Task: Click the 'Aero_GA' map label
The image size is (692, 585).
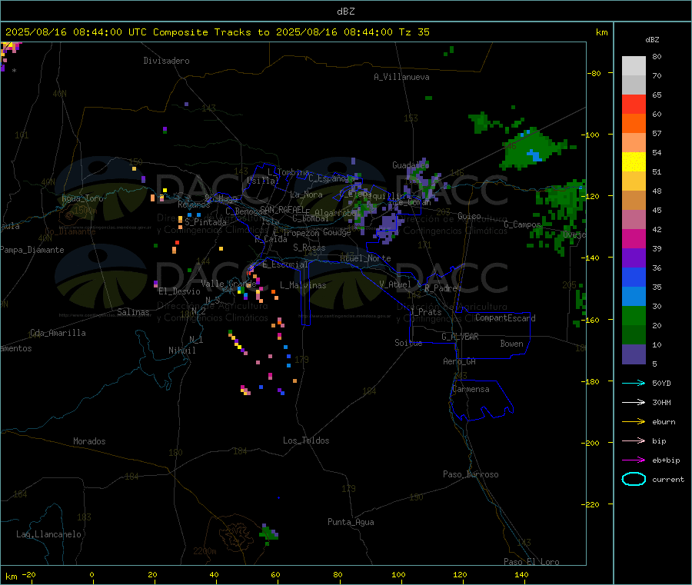Action: click(459, 361)
